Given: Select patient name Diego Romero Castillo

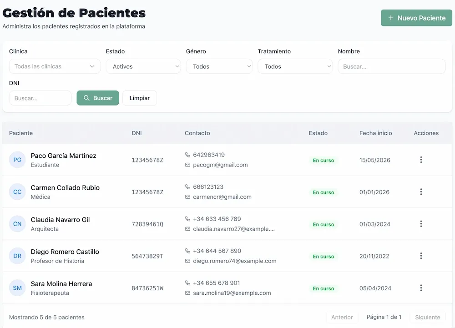Looking at the screenshot, I should coord(65,252).
